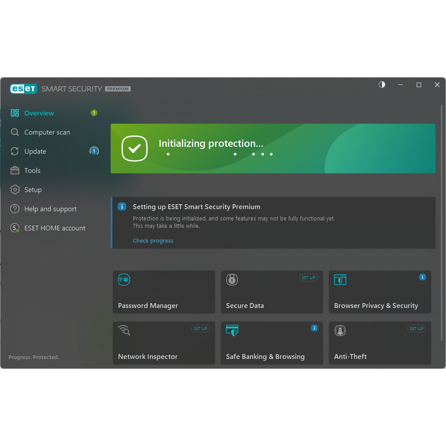Image resolution: width=446 pixels, height=446 pixels.
Task: Click SET UP button on Secure Data
Action: click(309, 277)
